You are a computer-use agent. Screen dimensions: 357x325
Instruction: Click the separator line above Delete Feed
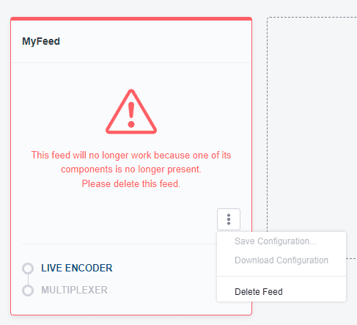click(281, 277)
